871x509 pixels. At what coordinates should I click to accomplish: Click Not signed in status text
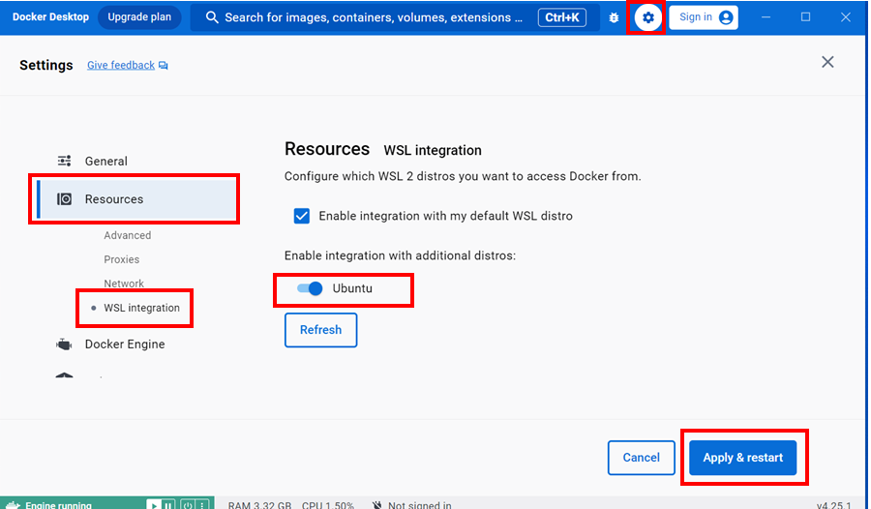pyautogui.click(x=419, y=505)
